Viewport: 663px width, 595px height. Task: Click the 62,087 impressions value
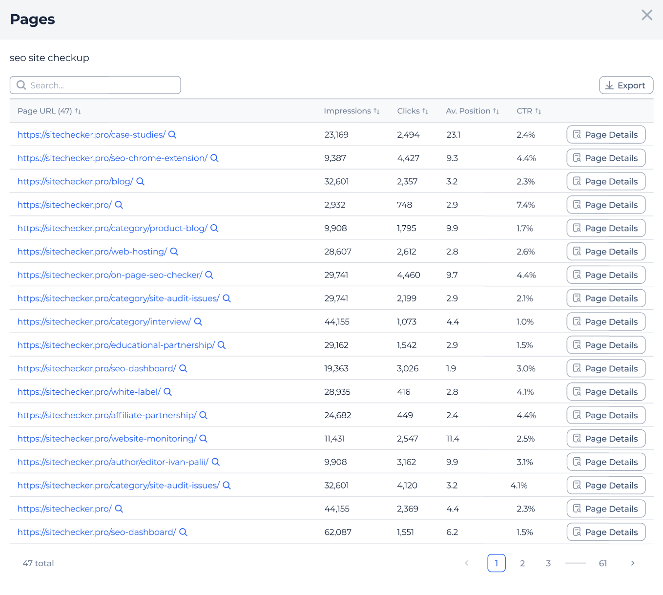click(x=338, y=532)
